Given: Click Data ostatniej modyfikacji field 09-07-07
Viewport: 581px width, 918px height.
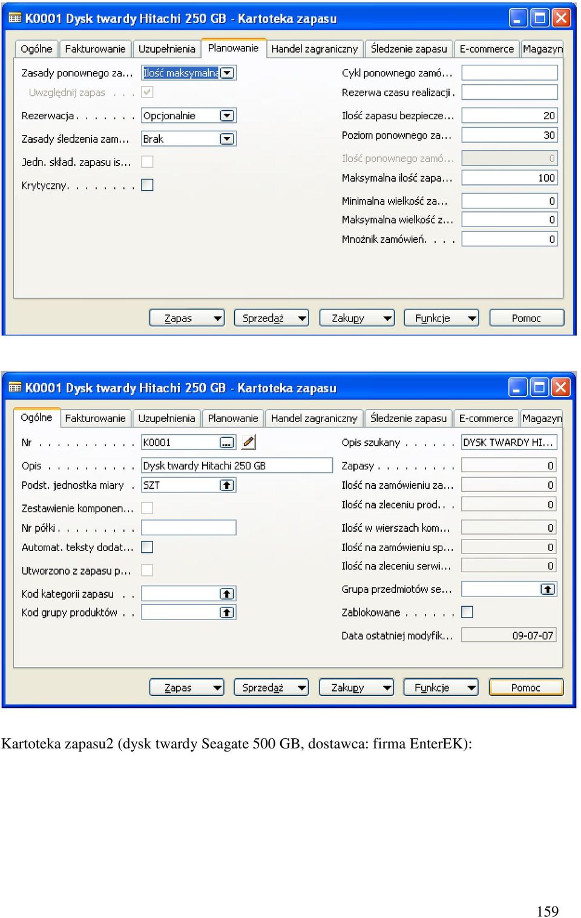Looking at the screenshot, I should [x=509, y=635].
